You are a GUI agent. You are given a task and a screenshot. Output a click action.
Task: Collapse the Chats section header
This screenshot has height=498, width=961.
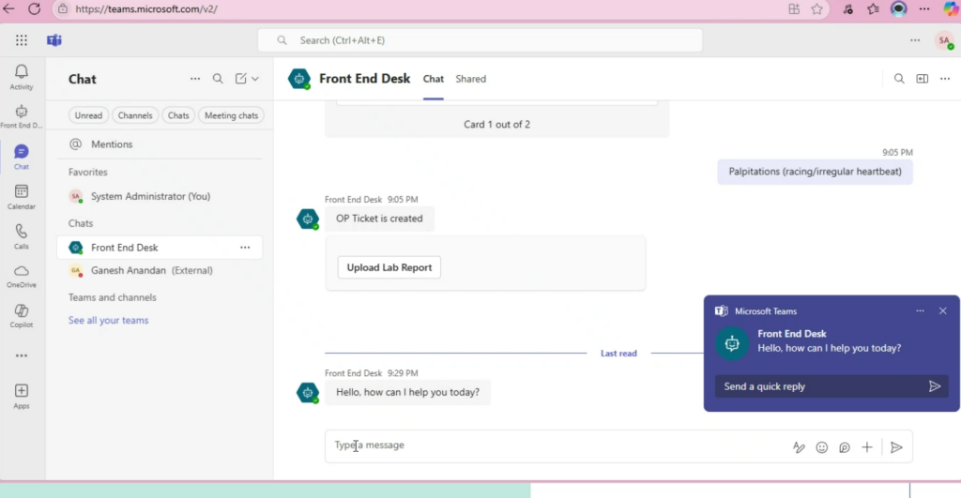click(81, 223)
